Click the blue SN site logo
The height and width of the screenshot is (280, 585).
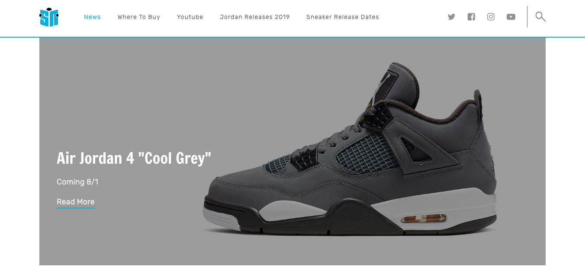pos(49,17)
